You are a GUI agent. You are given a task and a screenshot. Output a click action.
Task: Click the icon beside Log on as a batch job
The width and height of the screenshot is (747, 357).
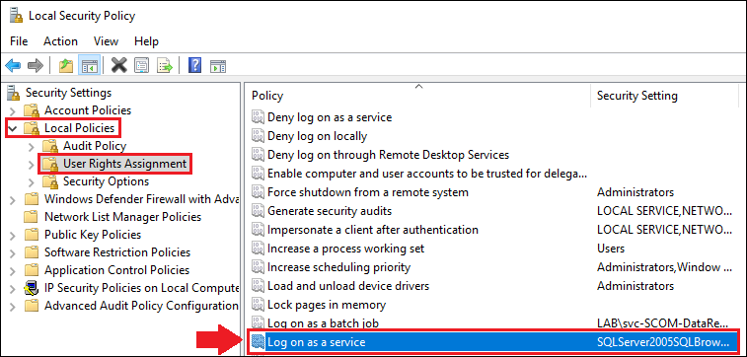tap(258, 323)
